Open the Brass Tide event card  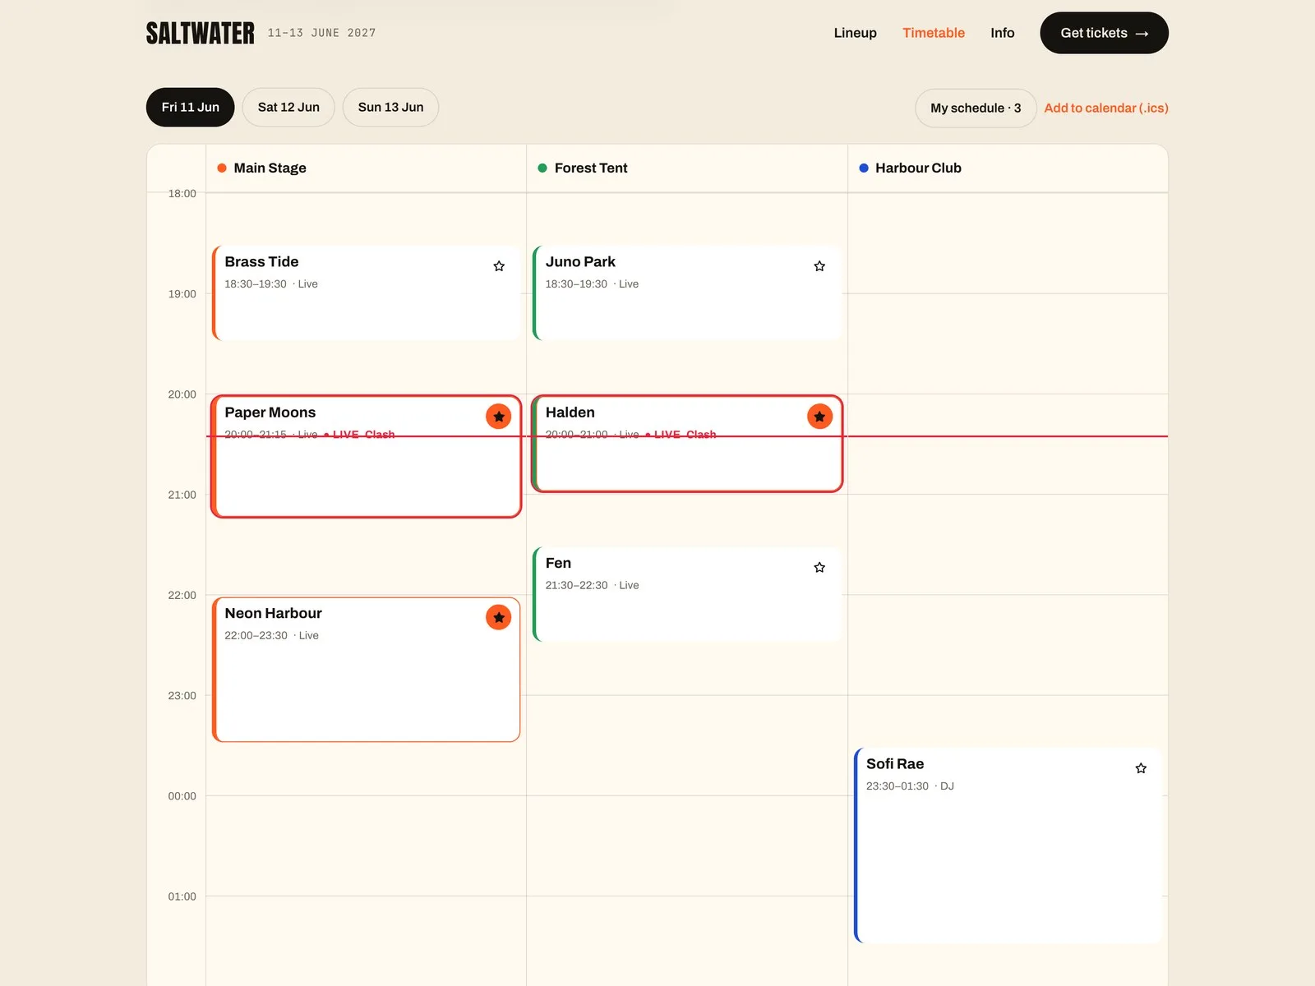367,293
